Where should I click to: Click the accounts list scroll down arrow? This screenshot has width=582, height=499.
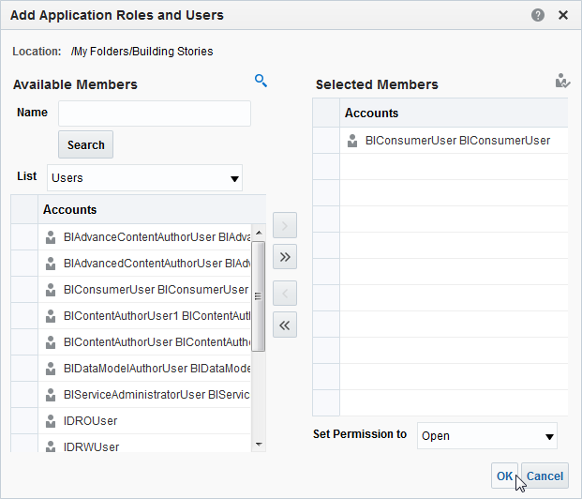(259, 444)
